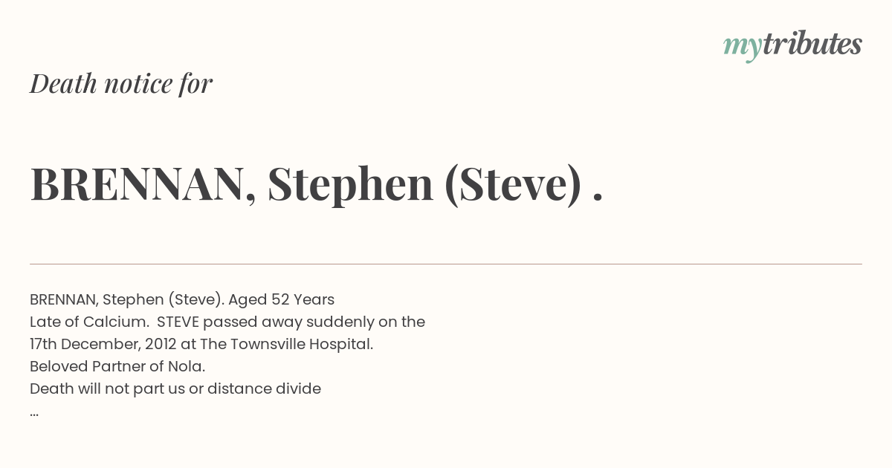Image resolution: width=892 pixels, height=468 pixels.
Task: Click the trailing period after title name
Action: [598, 198]
